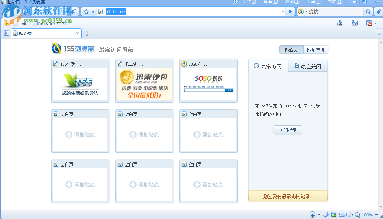
Task: Click the 您还没有最常访问记录 notice bar
Action: tap(288, 196)
